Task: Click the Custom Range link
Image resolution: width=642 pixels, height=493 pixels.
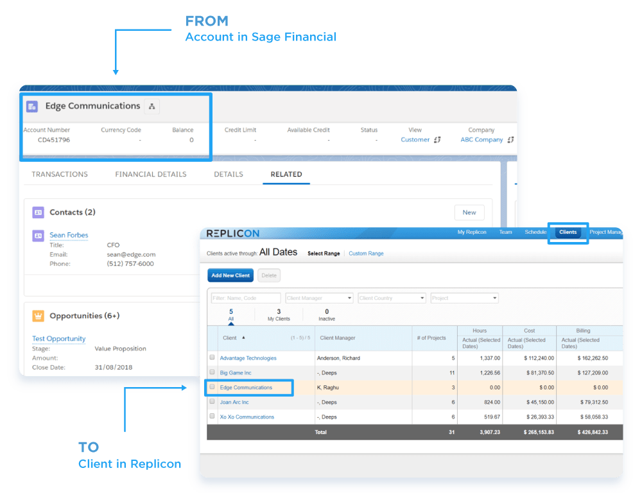Action: [366, 254]
